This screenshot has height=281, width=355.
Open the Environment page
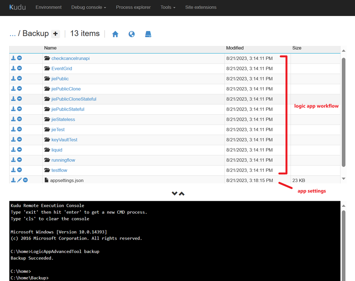49,7
